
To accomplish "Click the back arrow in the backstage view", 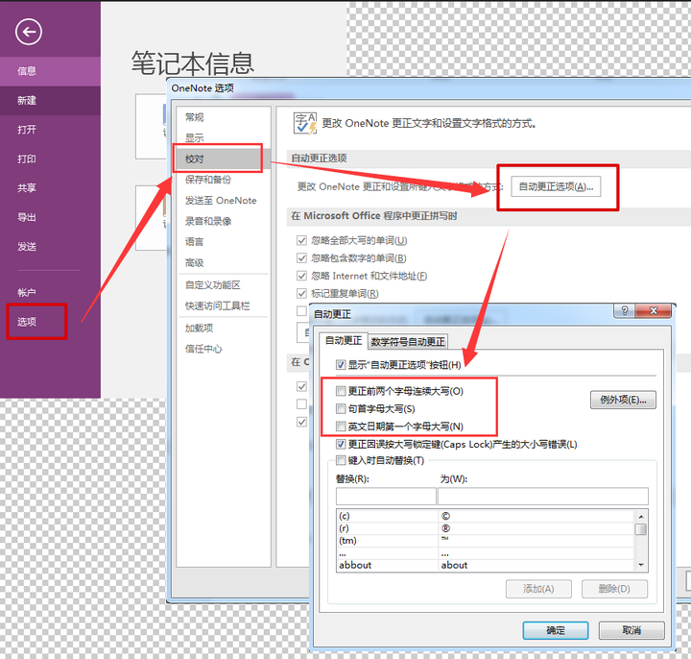I will point(29,32).
